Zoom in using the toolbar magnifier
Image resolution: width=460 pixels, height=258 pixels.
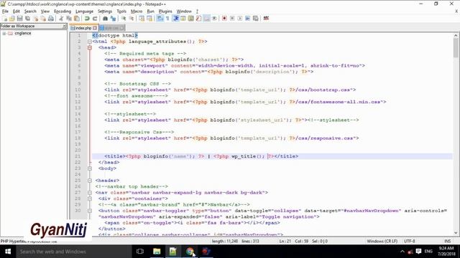point(124,19)
